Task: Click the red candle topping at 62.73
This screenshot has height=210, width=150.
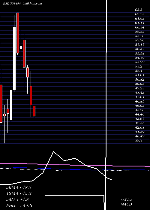Action: (18, 33)
